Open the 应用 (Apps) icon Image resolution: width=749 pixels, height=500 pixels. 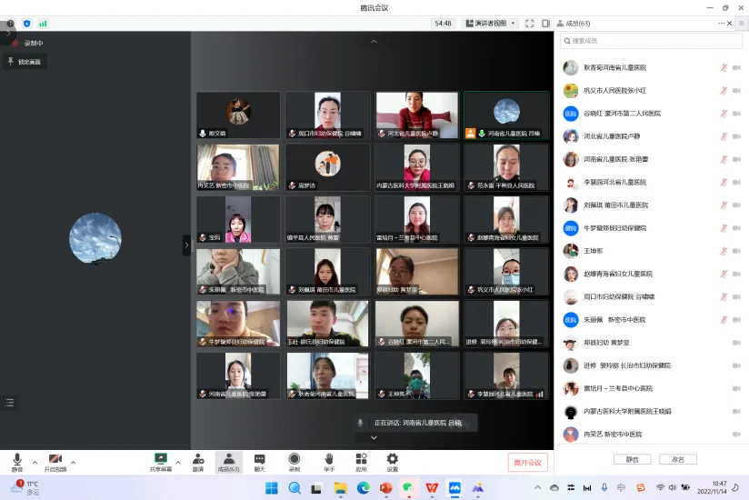(361, 462)
